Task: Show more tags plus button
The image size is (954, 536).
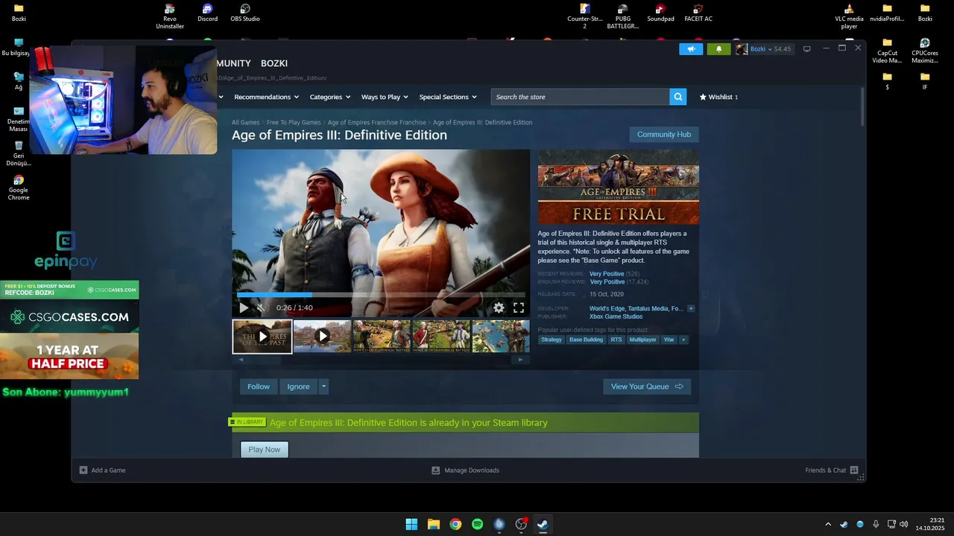Action: pos(683,339)
